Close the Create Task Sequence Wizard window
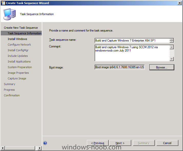183x151 pixels. coord(179,3)
